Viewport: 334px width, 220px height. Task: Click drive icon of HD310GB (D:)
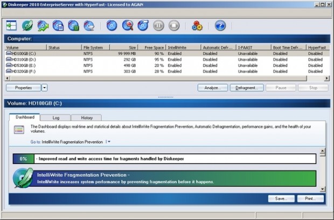(x=9, y=59)
